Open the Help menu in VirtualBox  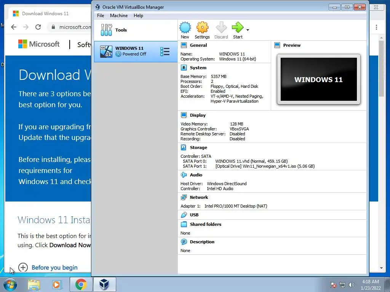(138, 15)
